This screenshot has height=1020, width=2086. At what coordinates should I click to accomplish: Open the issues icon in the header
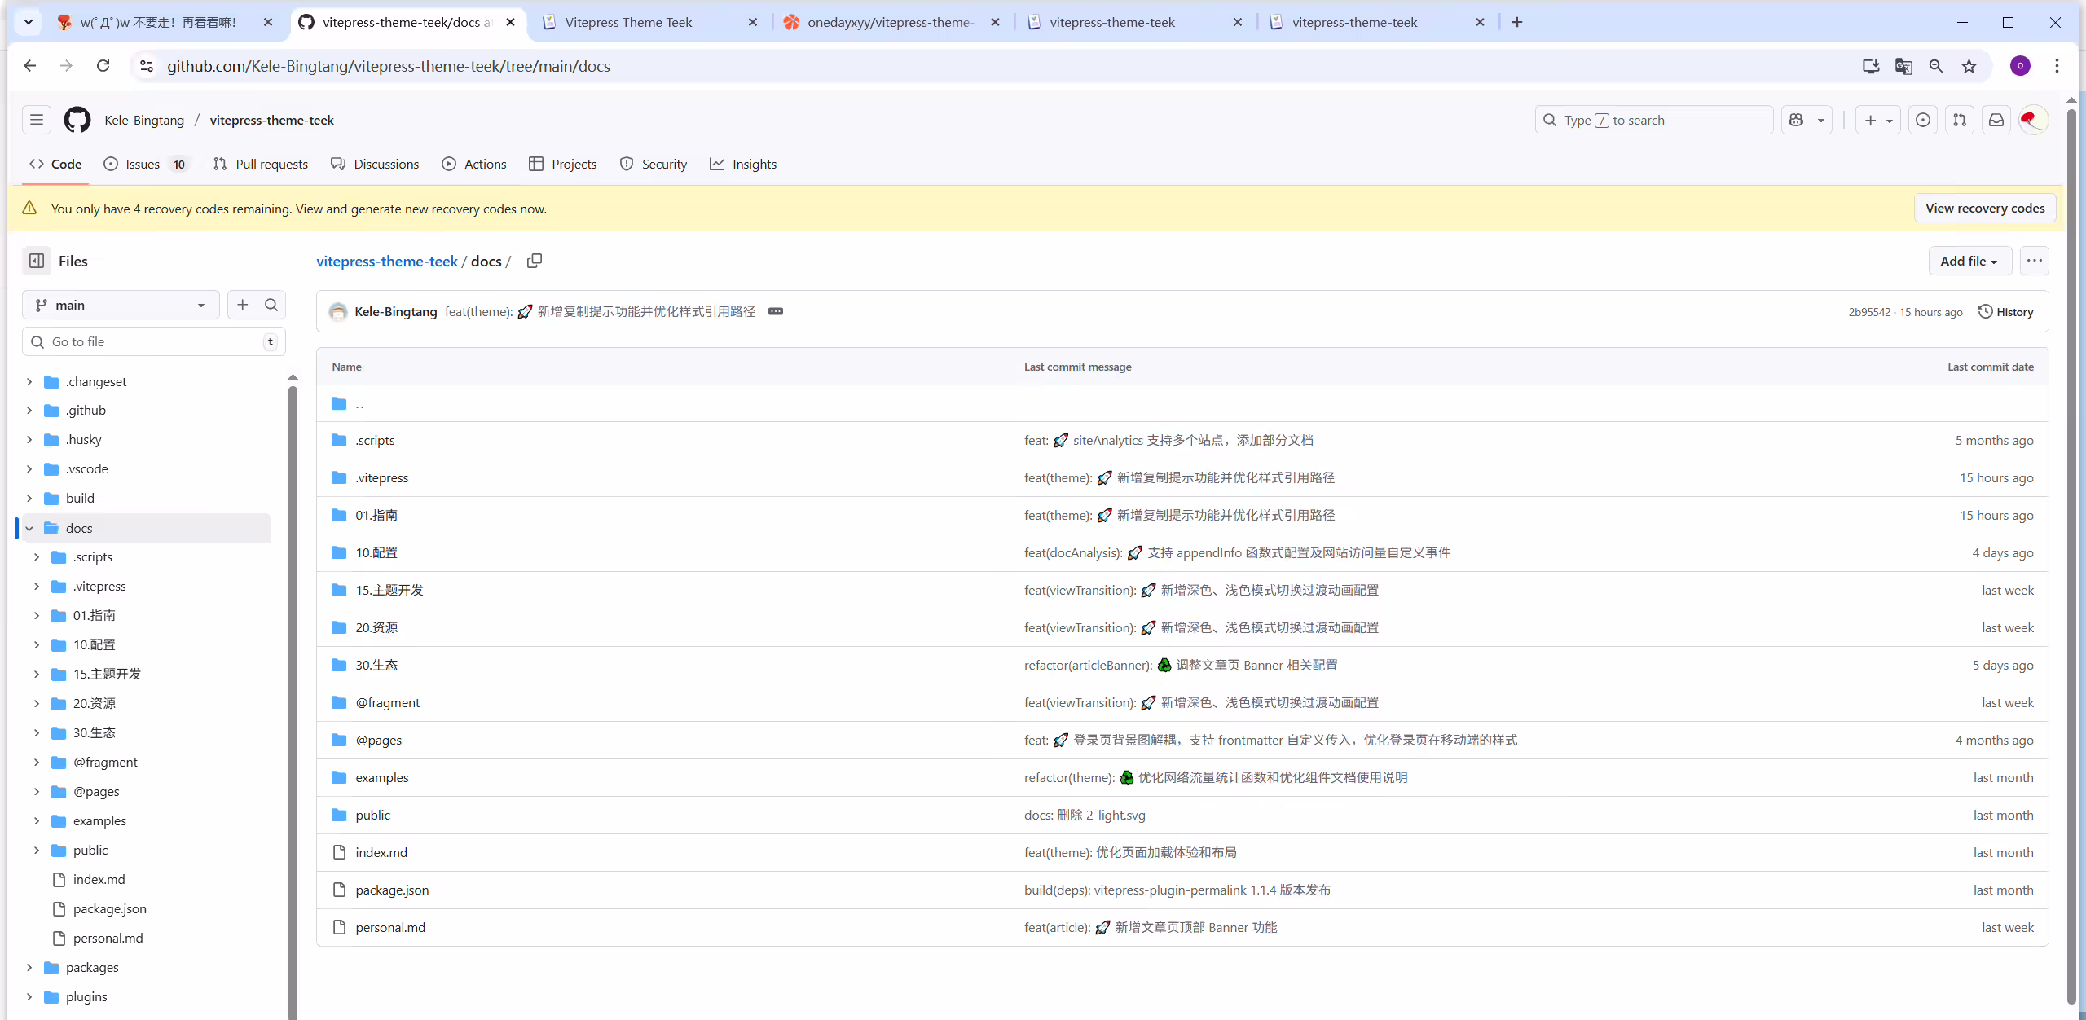(1923, 120)
